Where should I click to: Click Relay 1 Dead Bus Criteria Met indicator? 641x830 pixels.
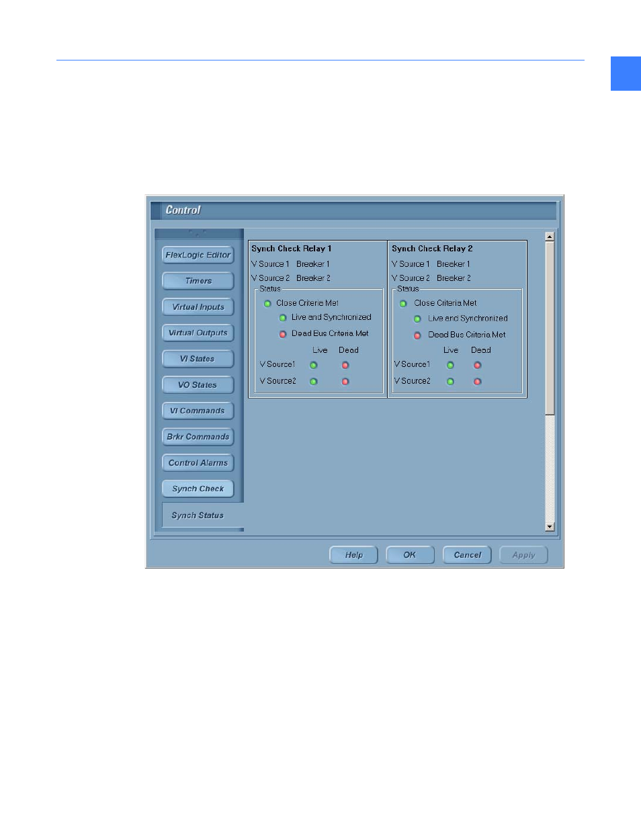tap(283, 334)
